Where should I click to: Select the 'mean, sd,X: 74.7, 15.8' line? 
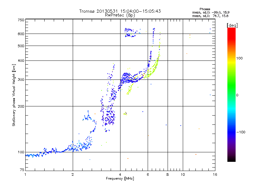pyautogui.click(x=210, y=16)
